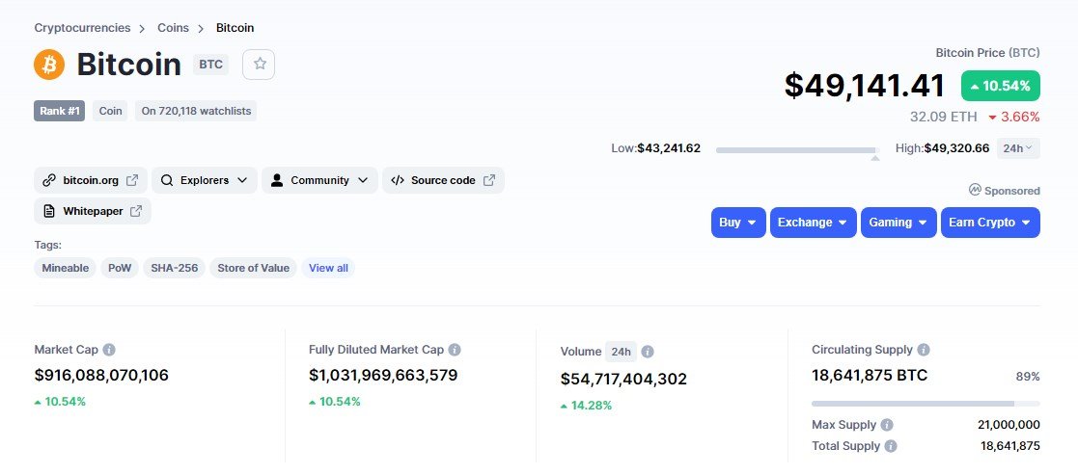Click the 32.09 ETH price value
This screenshot has width=1078, height=474.
point(943,117)
